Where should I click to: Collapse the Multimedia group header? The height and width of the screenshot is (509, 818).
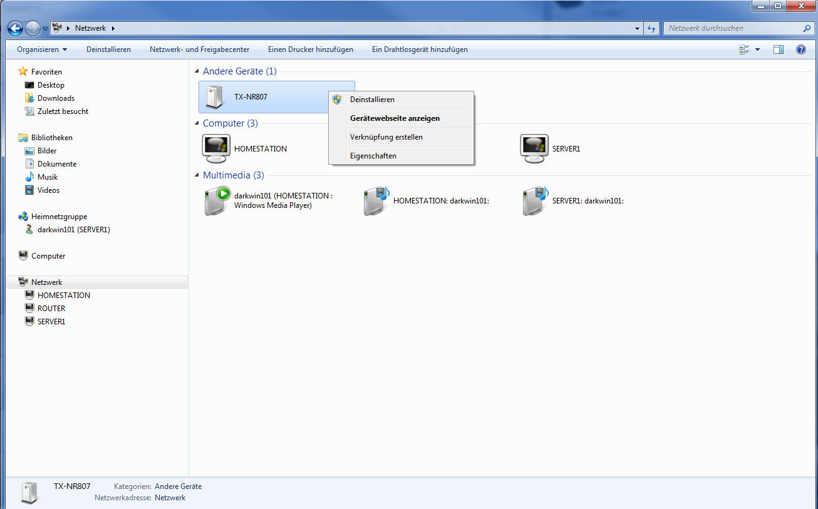click(197, 175)
